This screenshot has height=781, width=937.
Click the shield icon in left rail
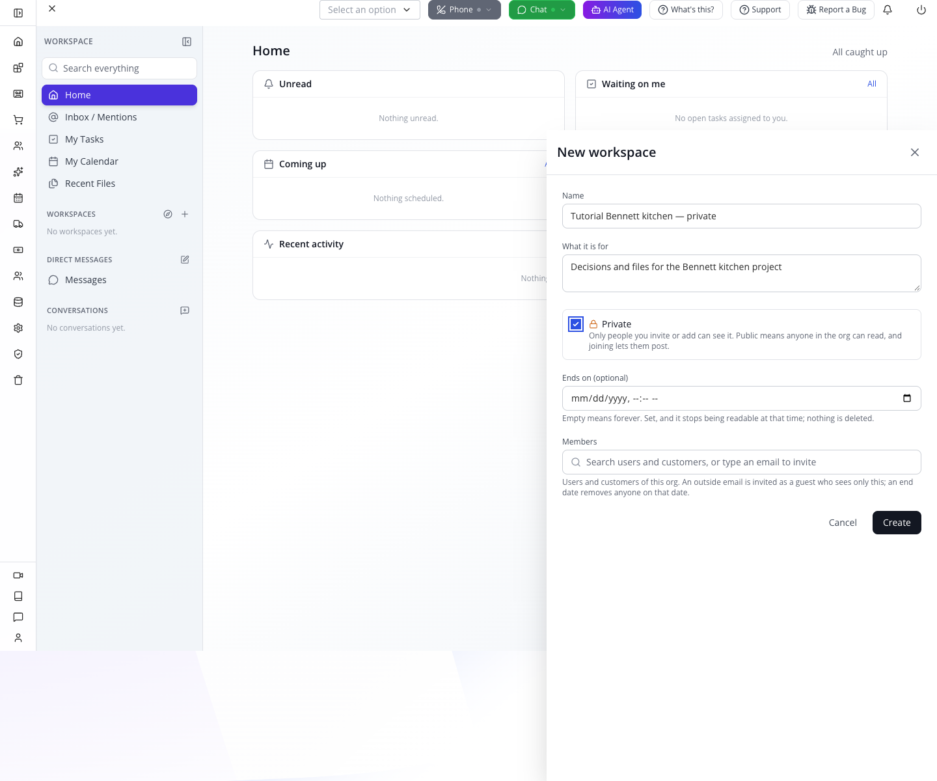pos(18,354)
